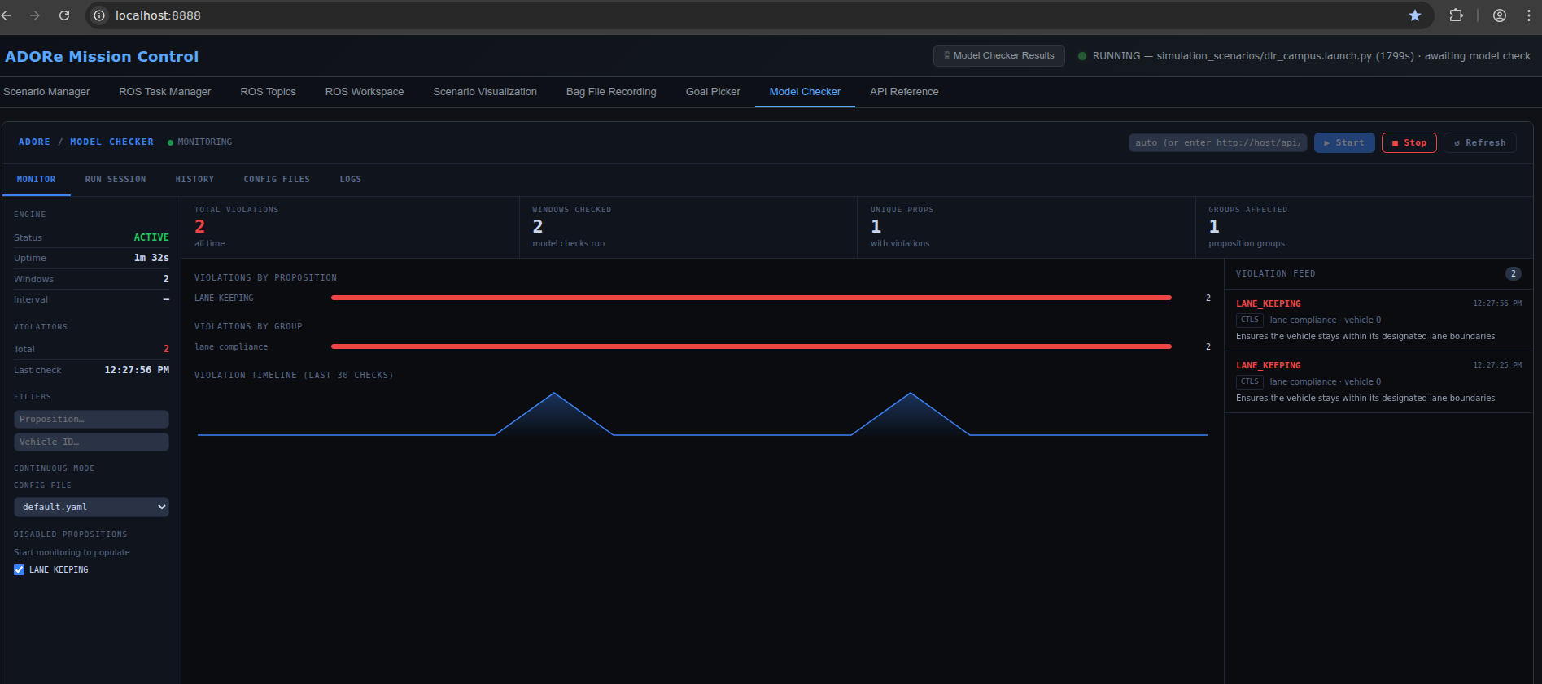Open the HISTORY sub-tab
The height and width of the screenshot is (684, 1542).
coord(194,179)
